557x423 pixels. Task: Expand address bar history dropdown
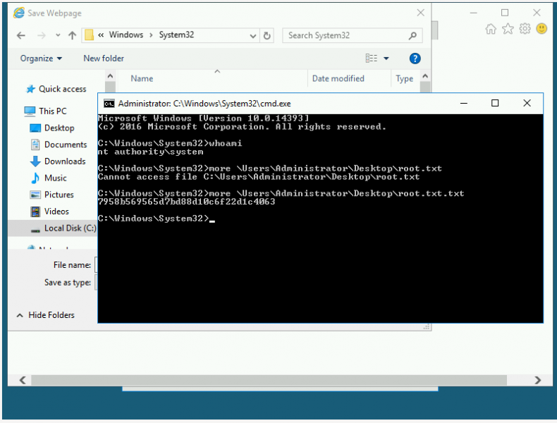[252, 35]
